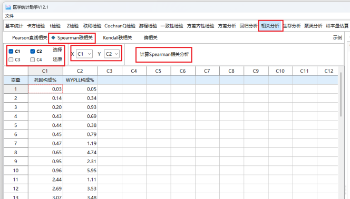Uncheck the C1 variable checkbox
The height and width of the screenshot is (199, 350).
(x=11, y=51)
